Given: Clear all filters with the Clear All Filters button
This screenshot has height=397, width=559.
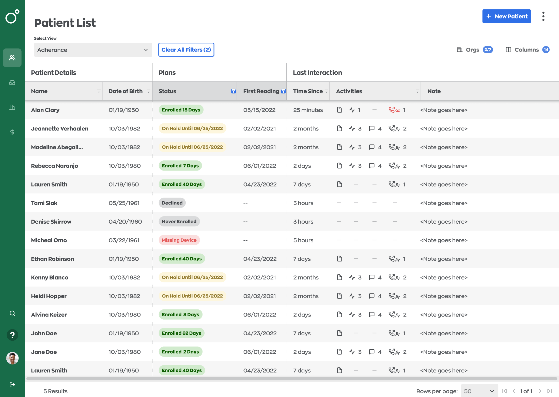Looking at the screenshot, I should point(186,50).
